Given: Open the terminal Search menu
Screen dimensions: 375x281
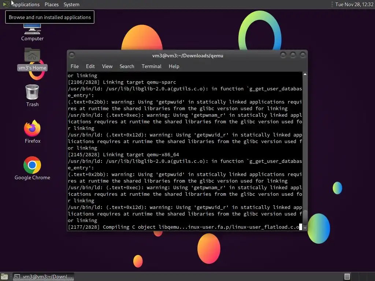Looking at the screenshot, I should [x=127, y=66].
